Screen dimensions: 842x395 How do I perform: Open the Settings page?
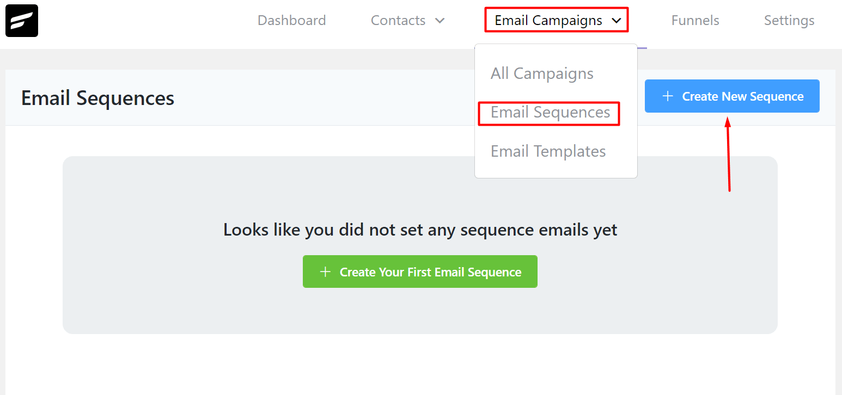click(x=789, y=21)
